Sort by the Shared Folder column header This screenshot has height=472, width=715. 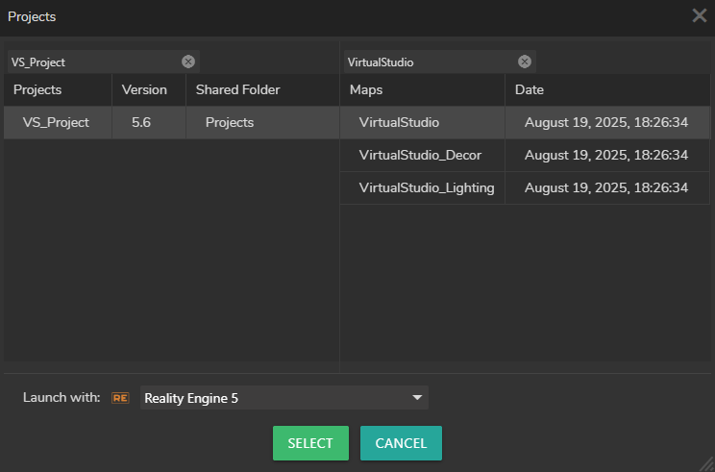237,89
